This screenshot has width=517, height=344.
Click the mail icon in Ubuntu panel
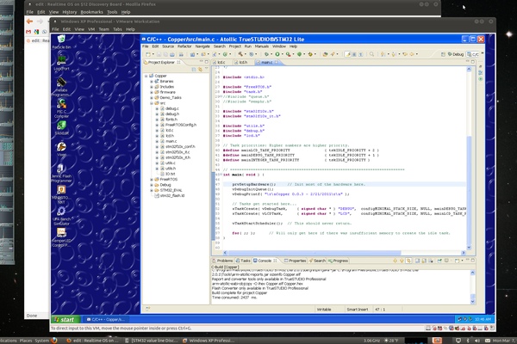[x=488, y=341]
